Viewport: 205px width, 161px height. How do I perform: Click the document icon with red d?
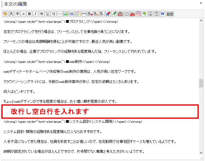point(90,14)
